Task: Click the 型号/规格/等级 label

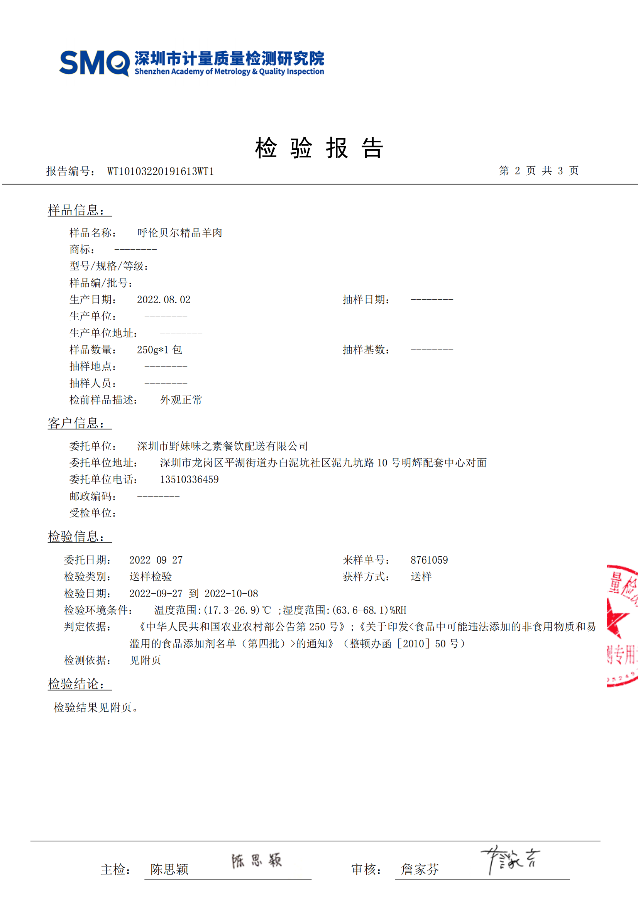Action: (x=109, y=266)
